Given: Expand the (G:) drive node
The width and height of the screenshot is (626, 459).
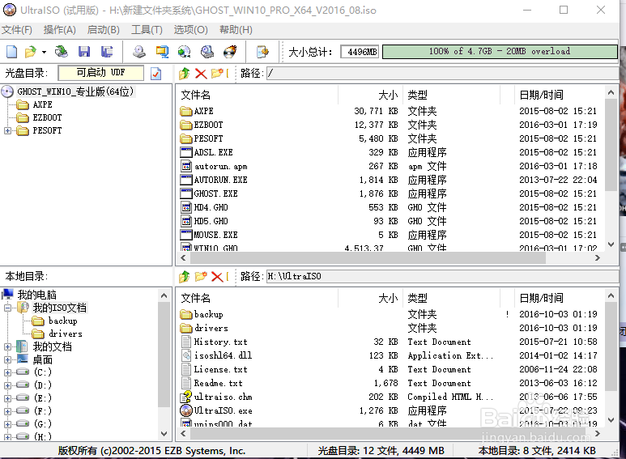Looking at the screenshot, I should point(7,424).
